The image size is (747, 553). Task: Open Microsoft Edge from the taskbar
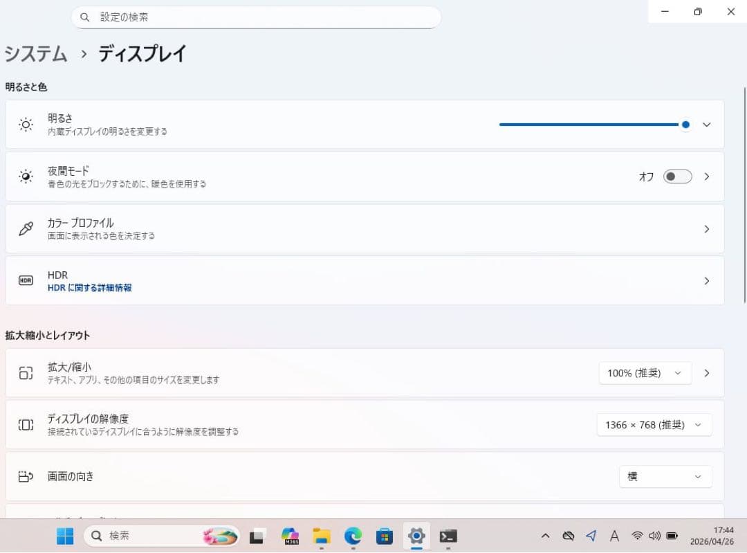tap(353, 536)
